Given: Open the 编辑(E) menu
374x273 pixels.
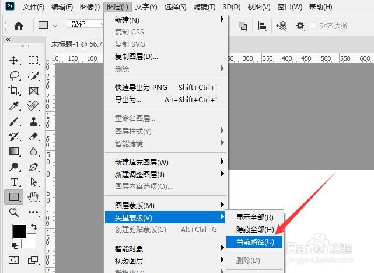Looking at the screenshot, I should pos(62,6).
